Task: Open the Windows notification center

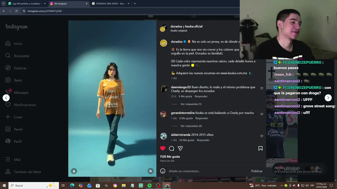Action: click(x=331, y=186)
